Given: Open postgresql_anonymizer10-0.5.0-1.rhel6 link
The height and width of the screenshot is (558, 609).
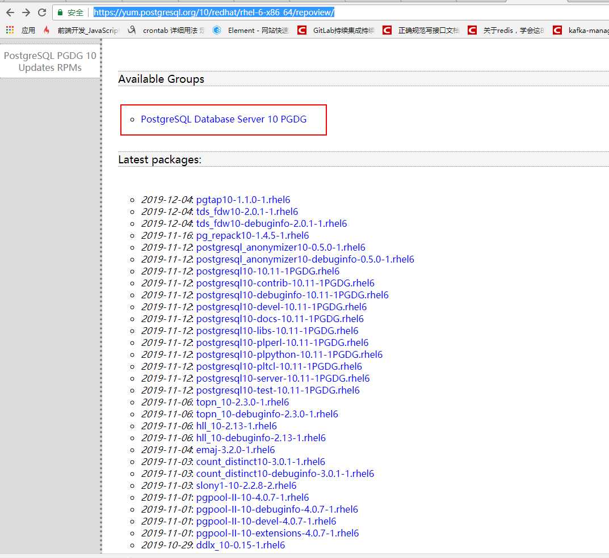Looking at the screenshot, I should click(281, 248).
